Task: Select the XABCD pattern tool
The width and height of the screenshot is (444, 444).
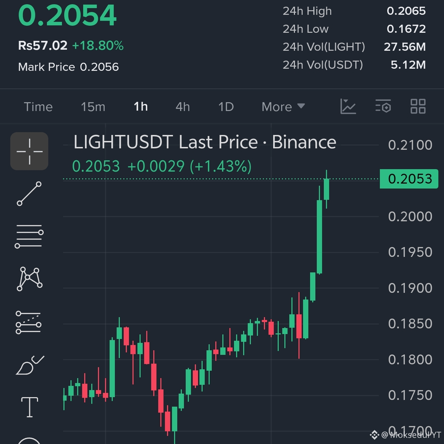Action: point(30,279)
